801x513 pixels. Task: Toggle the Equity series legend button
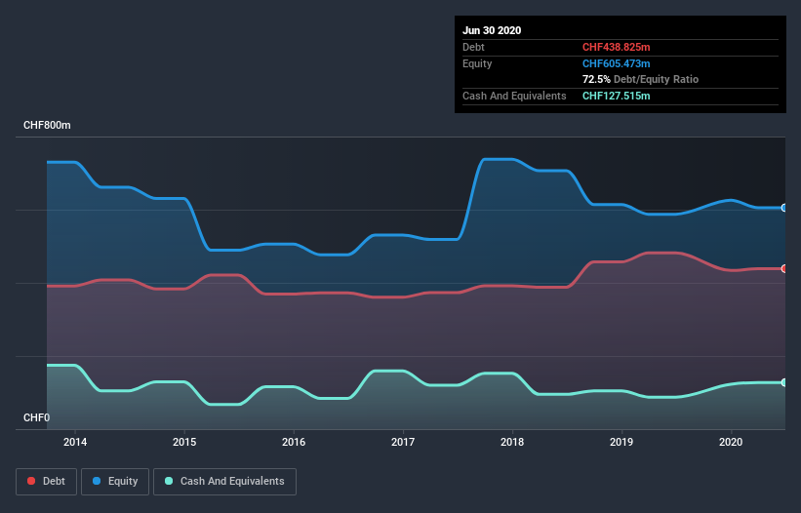tap(115, 482)
